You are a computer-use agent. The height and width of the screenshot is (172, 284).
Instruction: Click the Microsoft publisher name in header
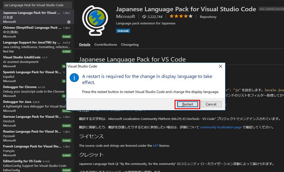126,17
